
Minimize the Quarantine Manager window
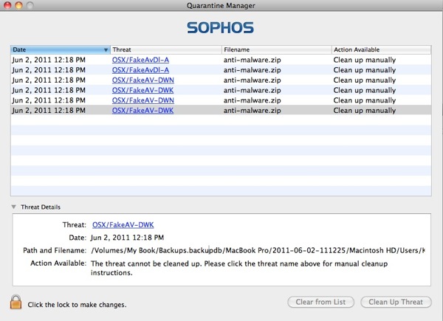(x=19, y=5)
